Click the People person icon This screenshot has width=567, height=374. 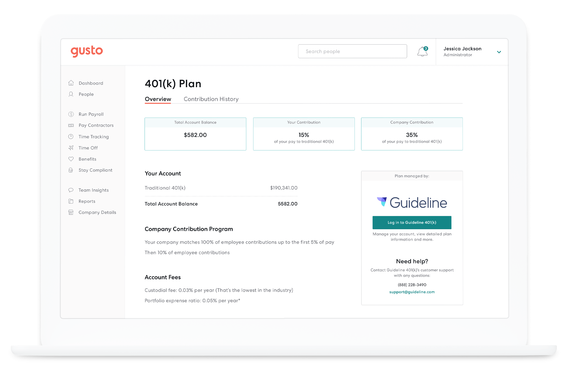pos(71,94)
